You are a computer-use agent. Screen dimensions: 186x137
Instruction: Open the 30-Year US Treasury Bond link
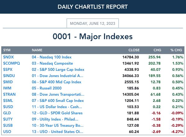(x=57, y=126)
